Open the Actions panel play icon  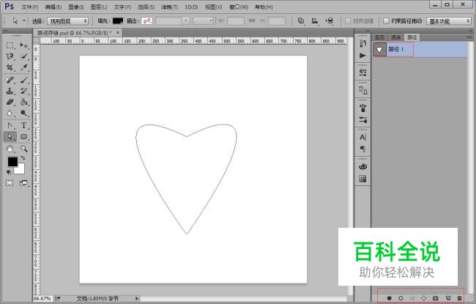[x=362, y=56]
